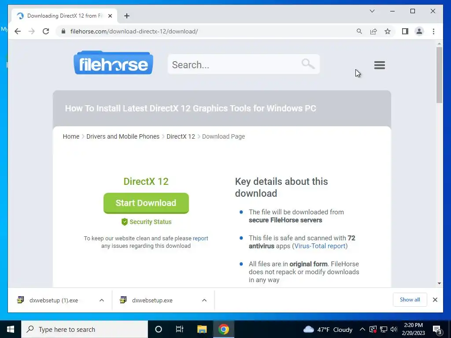This screenshot has height=338, width=451.
Task: Open the Chrome side panel
Action: click(405, 31)
